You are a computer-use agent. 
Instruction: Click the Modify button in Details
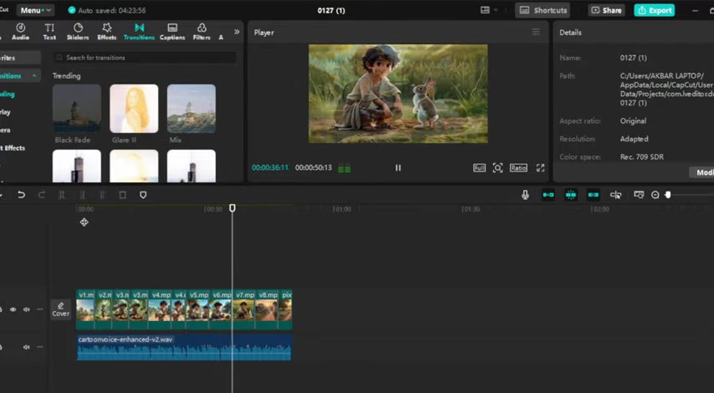point(702,172)
